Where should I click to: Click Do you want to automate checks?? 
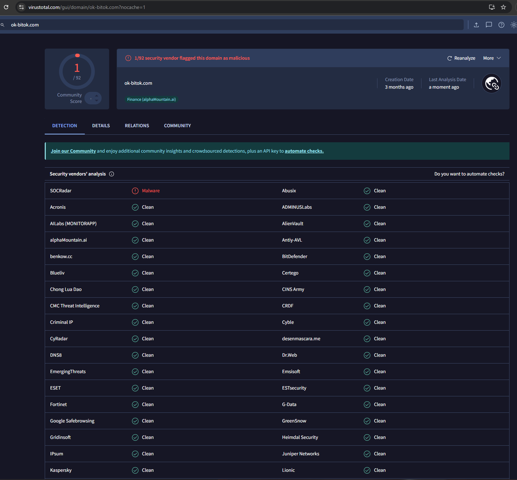pyautogui.click(x=469, y=174)
